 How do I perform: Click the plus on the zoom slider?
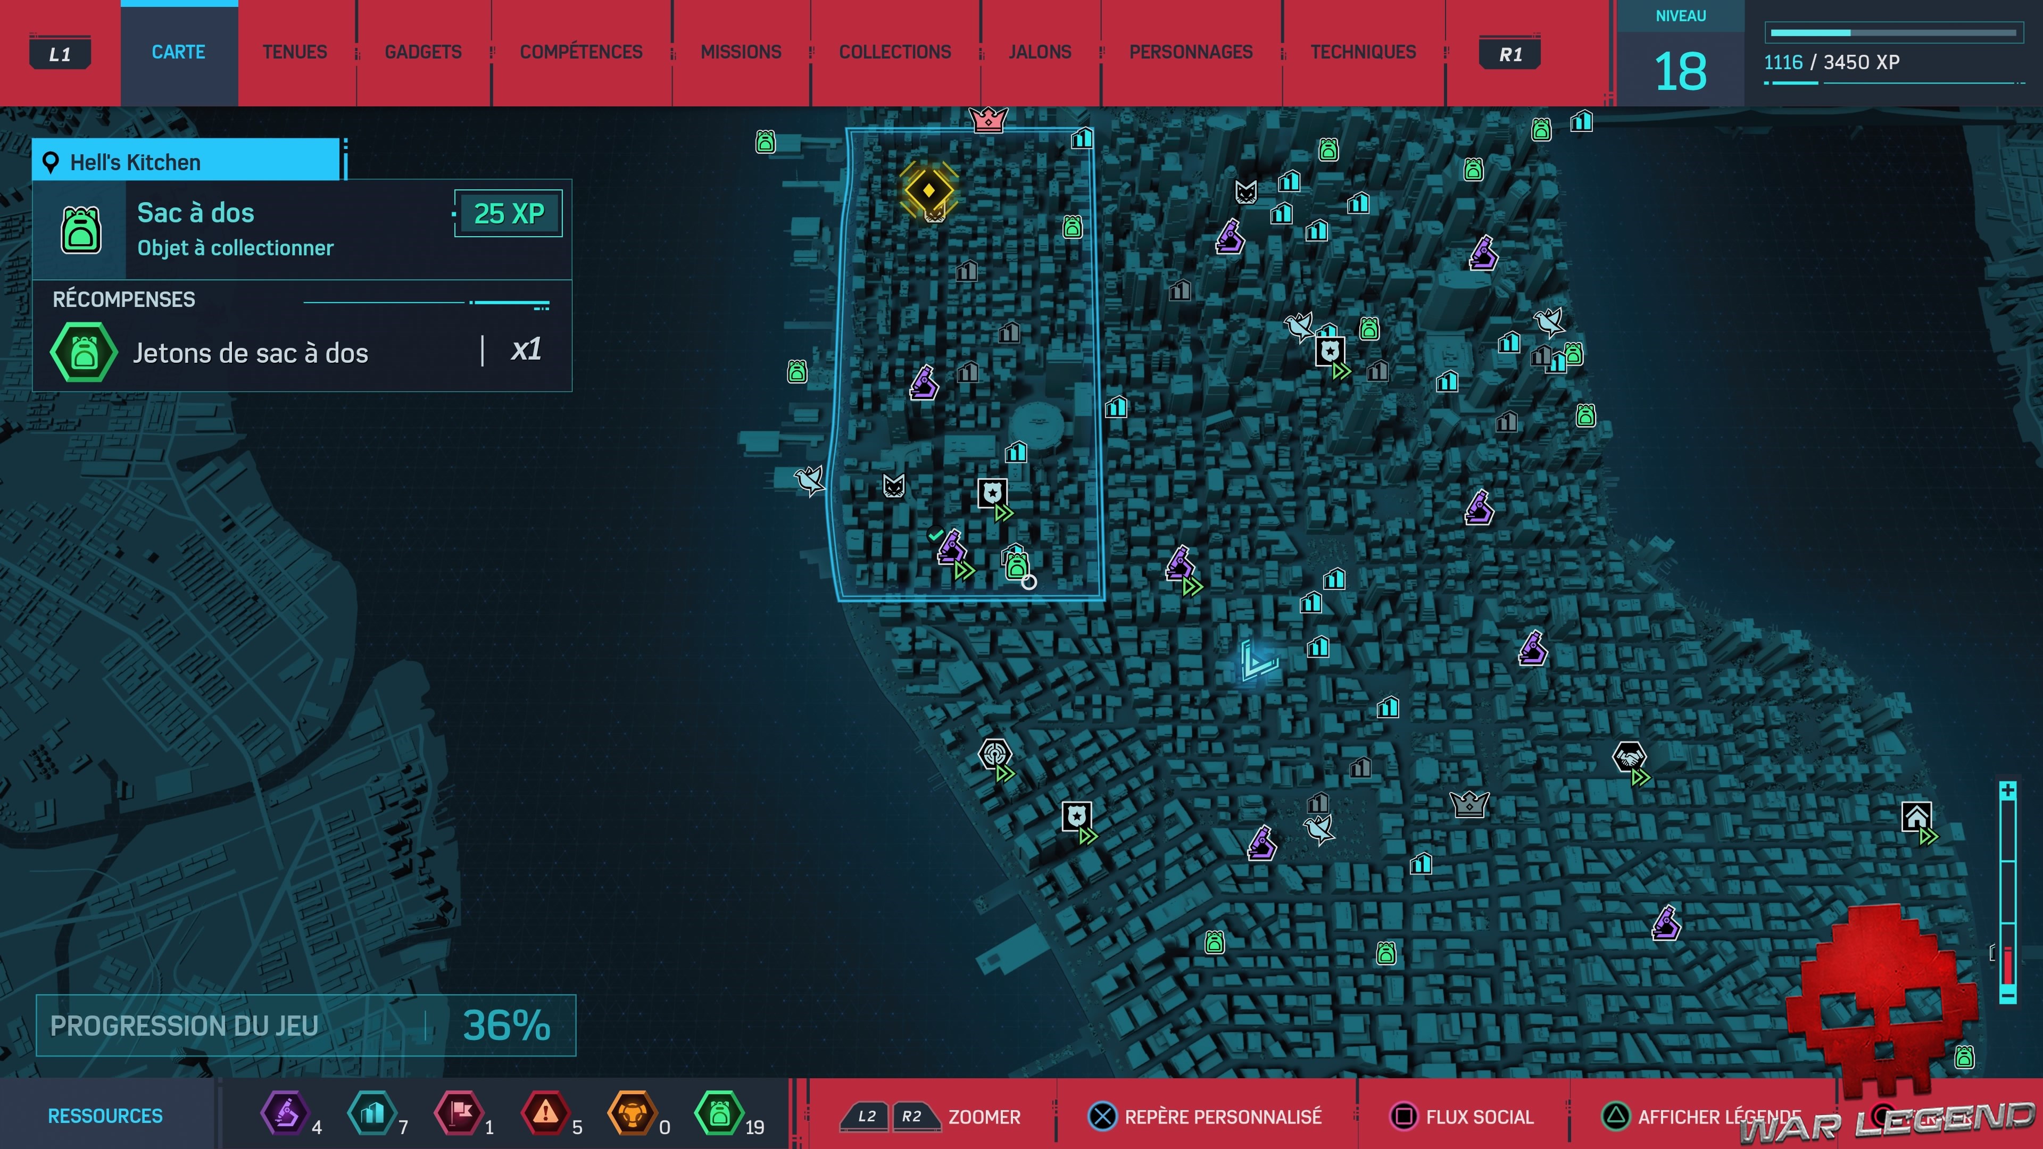(2007, 790)
